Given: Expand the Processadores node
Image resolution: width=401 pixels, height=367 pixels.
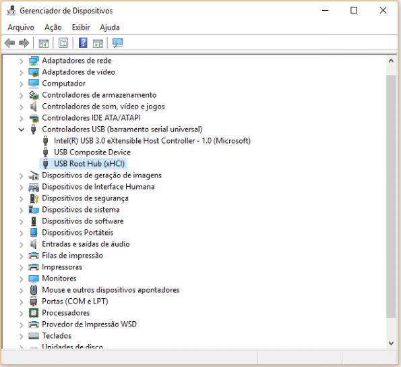Looking at the screenshot, I should [21, 313].
